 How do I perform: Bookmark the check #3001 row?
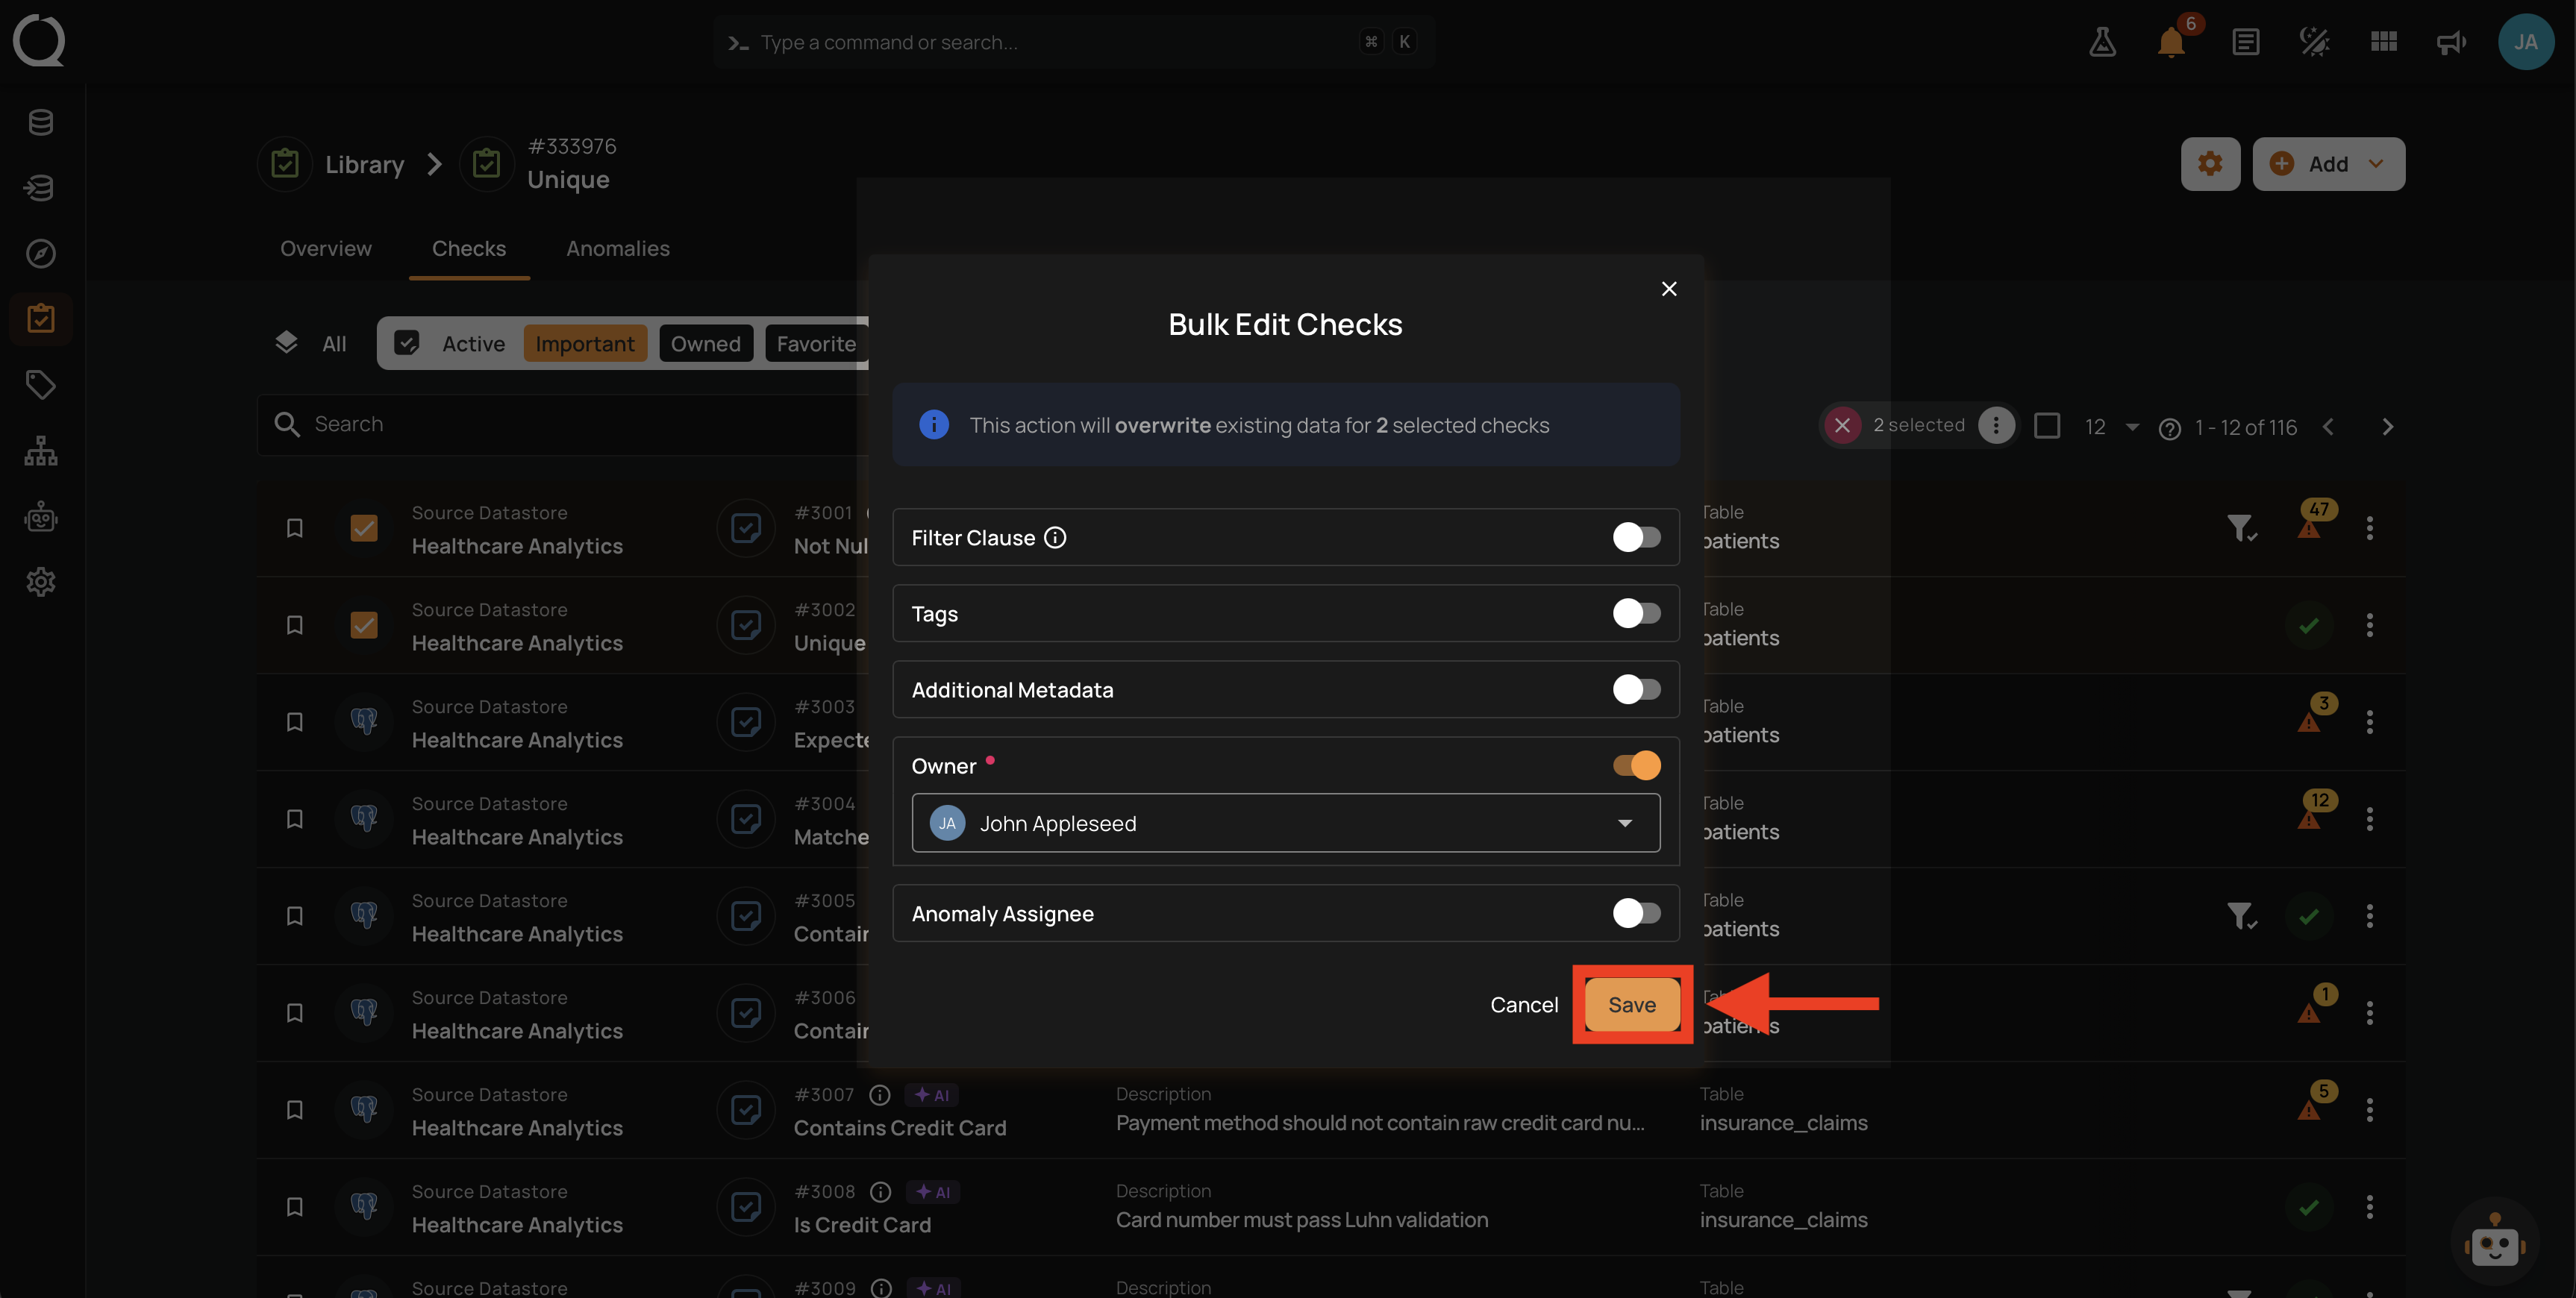click(x=294, y=528)
